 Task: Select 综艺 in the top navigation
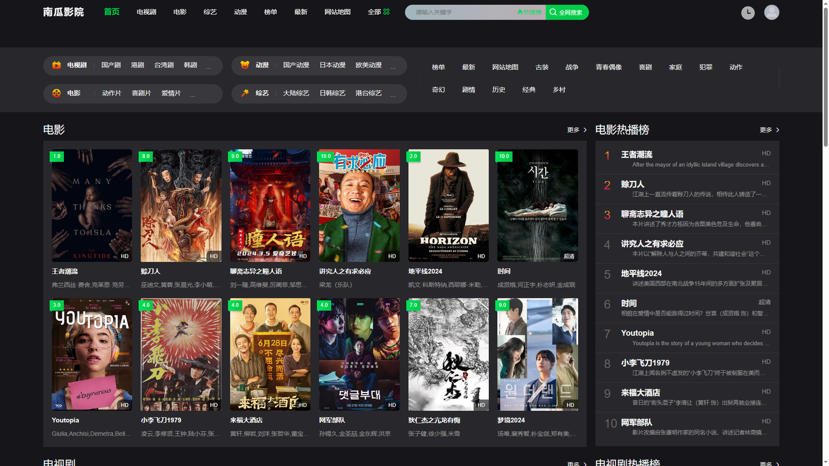[x=210, y=12]
